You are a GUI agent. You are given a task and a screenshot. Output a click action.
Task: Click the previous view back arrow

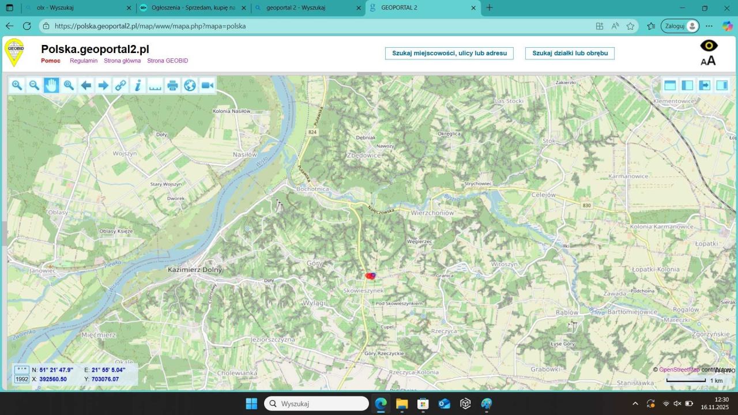tap(86, 85)
